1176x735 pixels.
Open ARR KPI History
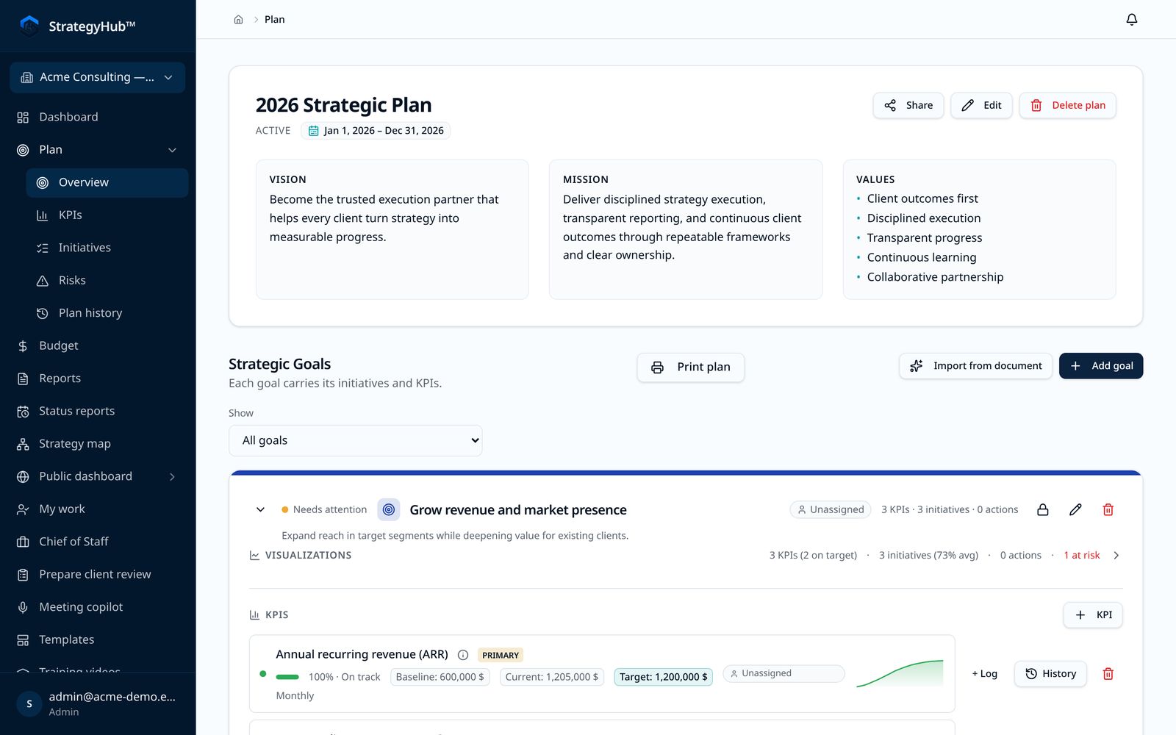1050,673
